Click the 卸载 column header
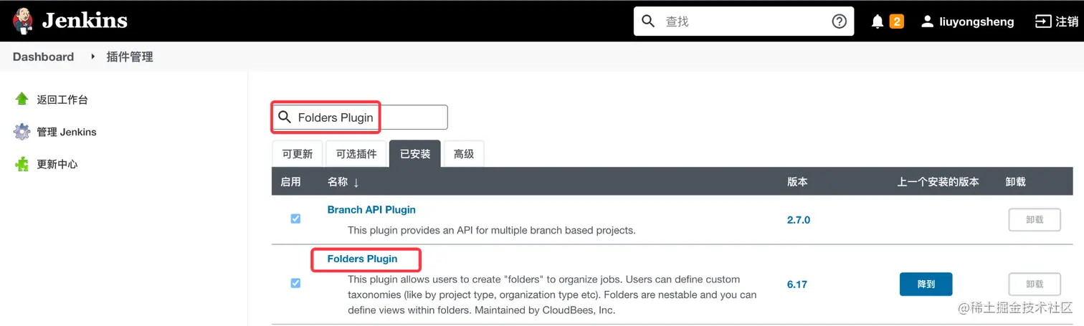This screenshot has width=1084, height=326. click(x=1016, y=182)
